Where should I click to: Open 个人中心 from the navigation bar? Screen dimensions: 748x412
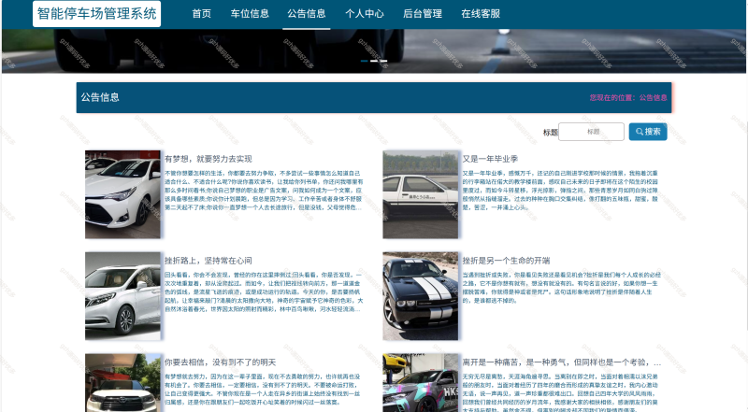coord(365,14)
